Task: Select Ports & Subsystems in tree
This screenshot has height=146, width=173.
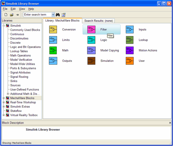Action: click(x=23, y=68)
